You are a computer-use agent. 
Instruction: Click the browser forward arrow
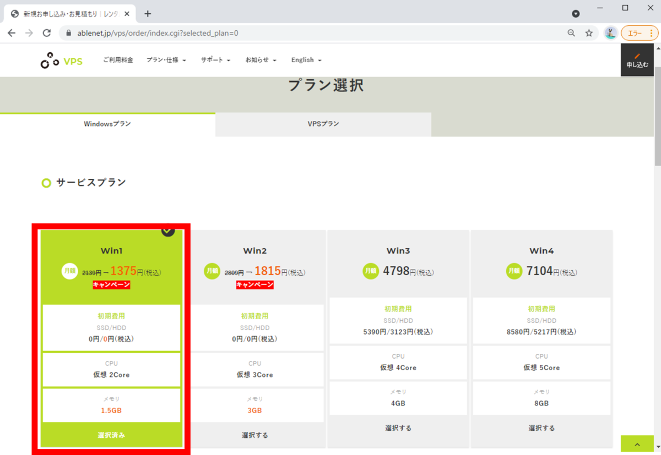pos(29,33)
